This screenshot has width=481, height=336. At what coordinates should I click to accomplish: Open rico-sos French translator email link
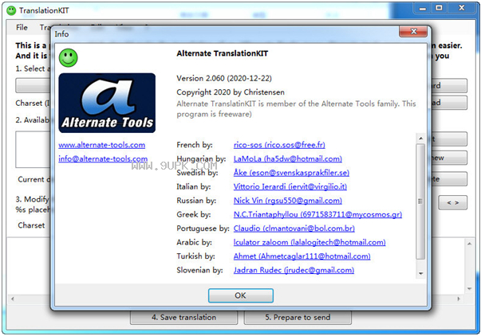pyautogui.click(x=279, y=145)
